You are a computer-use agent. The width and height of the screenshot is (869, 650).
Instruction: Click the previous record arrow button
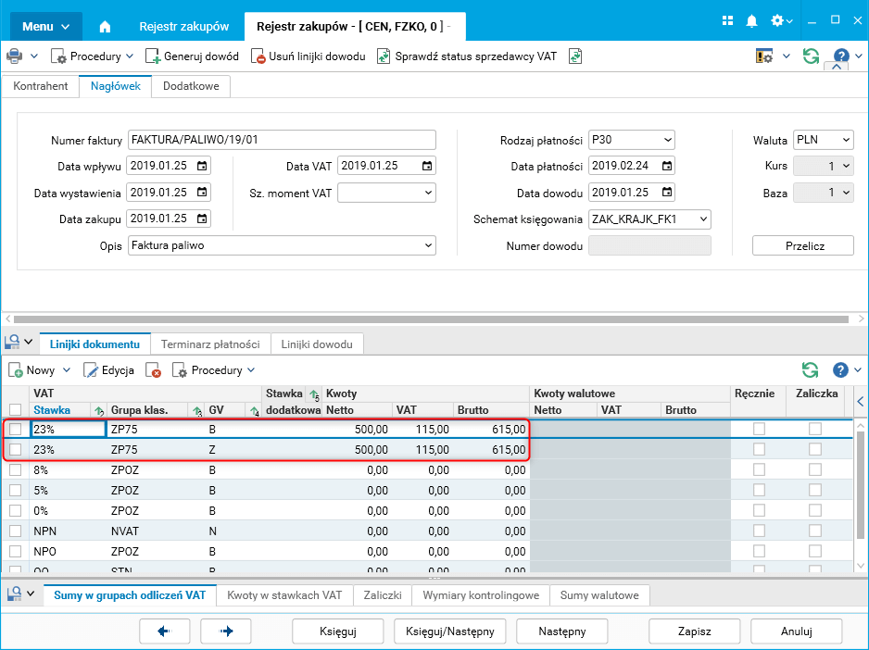click(x=165, y=631)
